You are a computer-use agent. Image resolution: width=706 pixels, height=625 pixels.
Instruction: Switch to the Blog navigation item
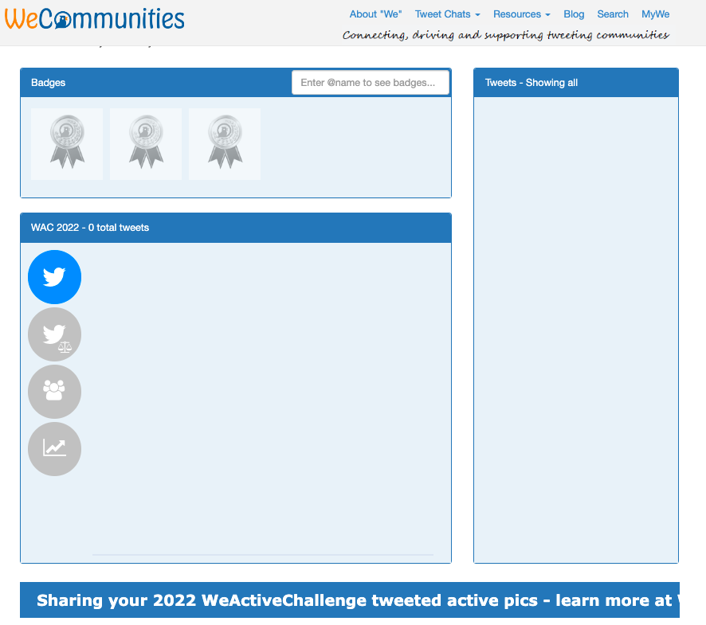tap(574, 14)
